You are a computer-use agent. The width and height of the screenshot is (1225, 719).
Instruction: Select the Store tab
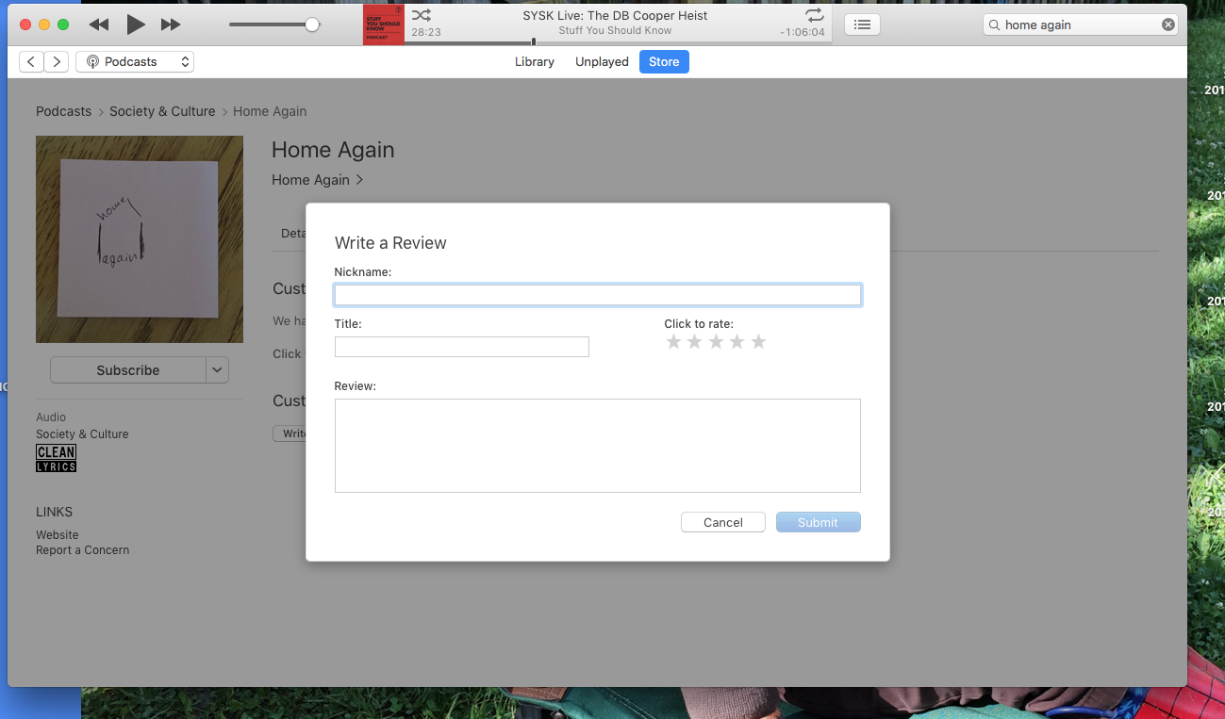[x=664, y=61]
